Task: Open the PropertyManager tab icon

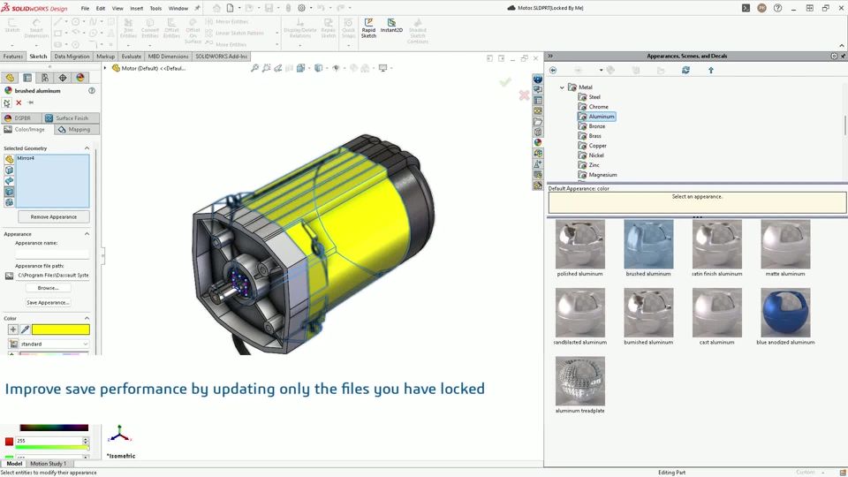Action: click(27, 78)
